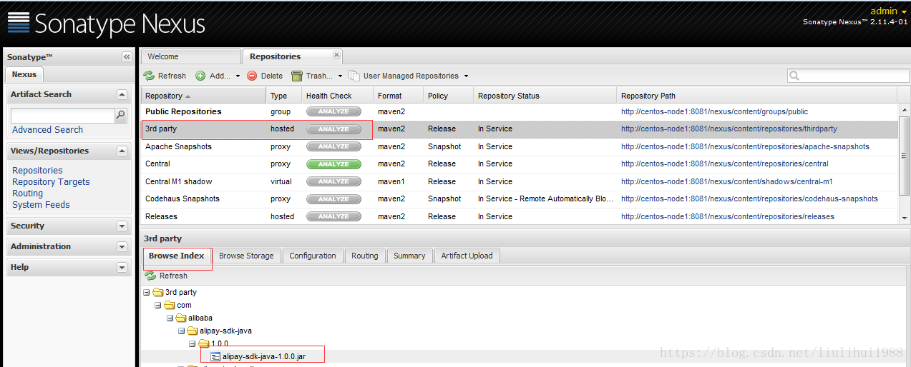The height and width of the screenshot is (367, 911).
Task: Collapse the alibaba folder node
Action: tap(170, 318)
